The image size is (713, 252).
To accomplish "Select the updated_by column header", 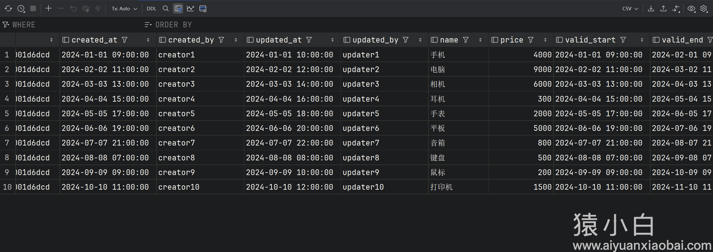I will pyautogui.click(x=375, y=40).
